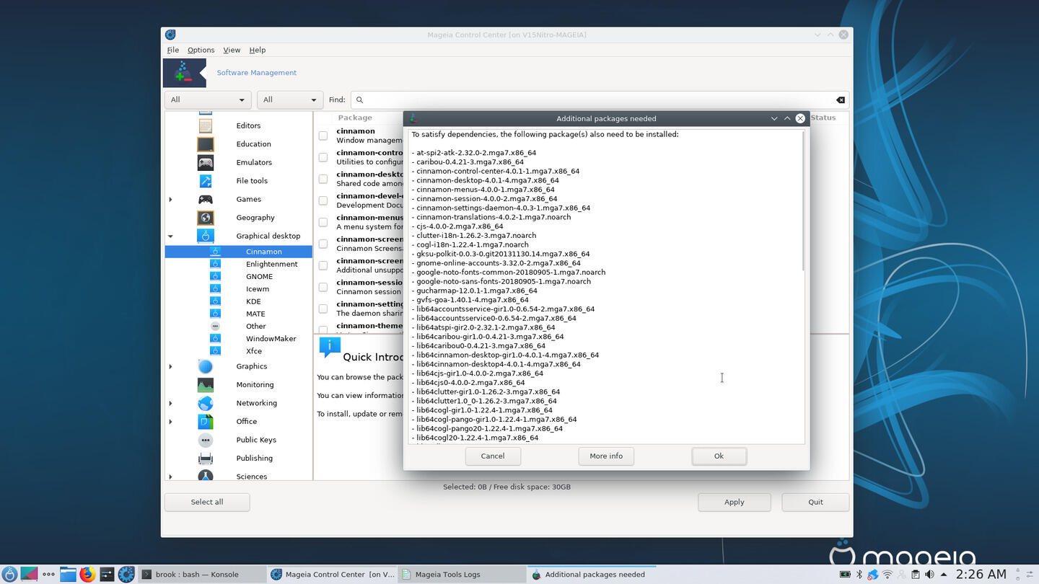Click the File tools category icon
The image size is (1039, 584).
206,181
